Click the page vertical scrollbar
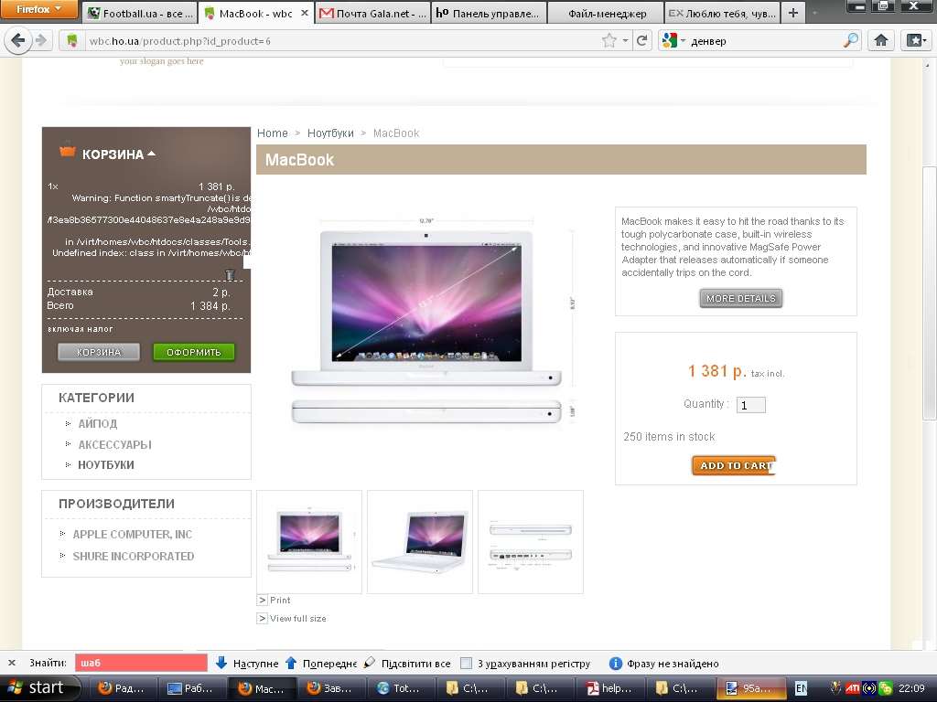The width and height of the screenshot is (937, 702). click(930, 292)
